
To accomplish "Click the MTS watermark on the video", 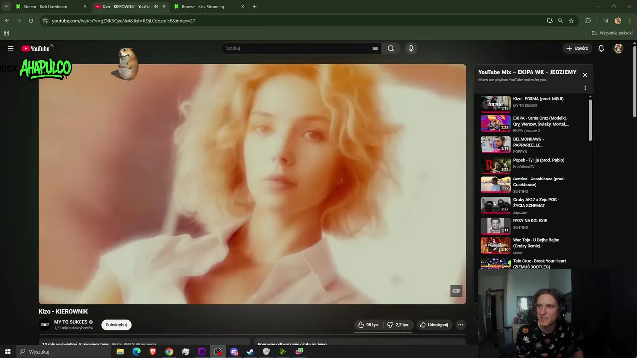I will 456,291.
